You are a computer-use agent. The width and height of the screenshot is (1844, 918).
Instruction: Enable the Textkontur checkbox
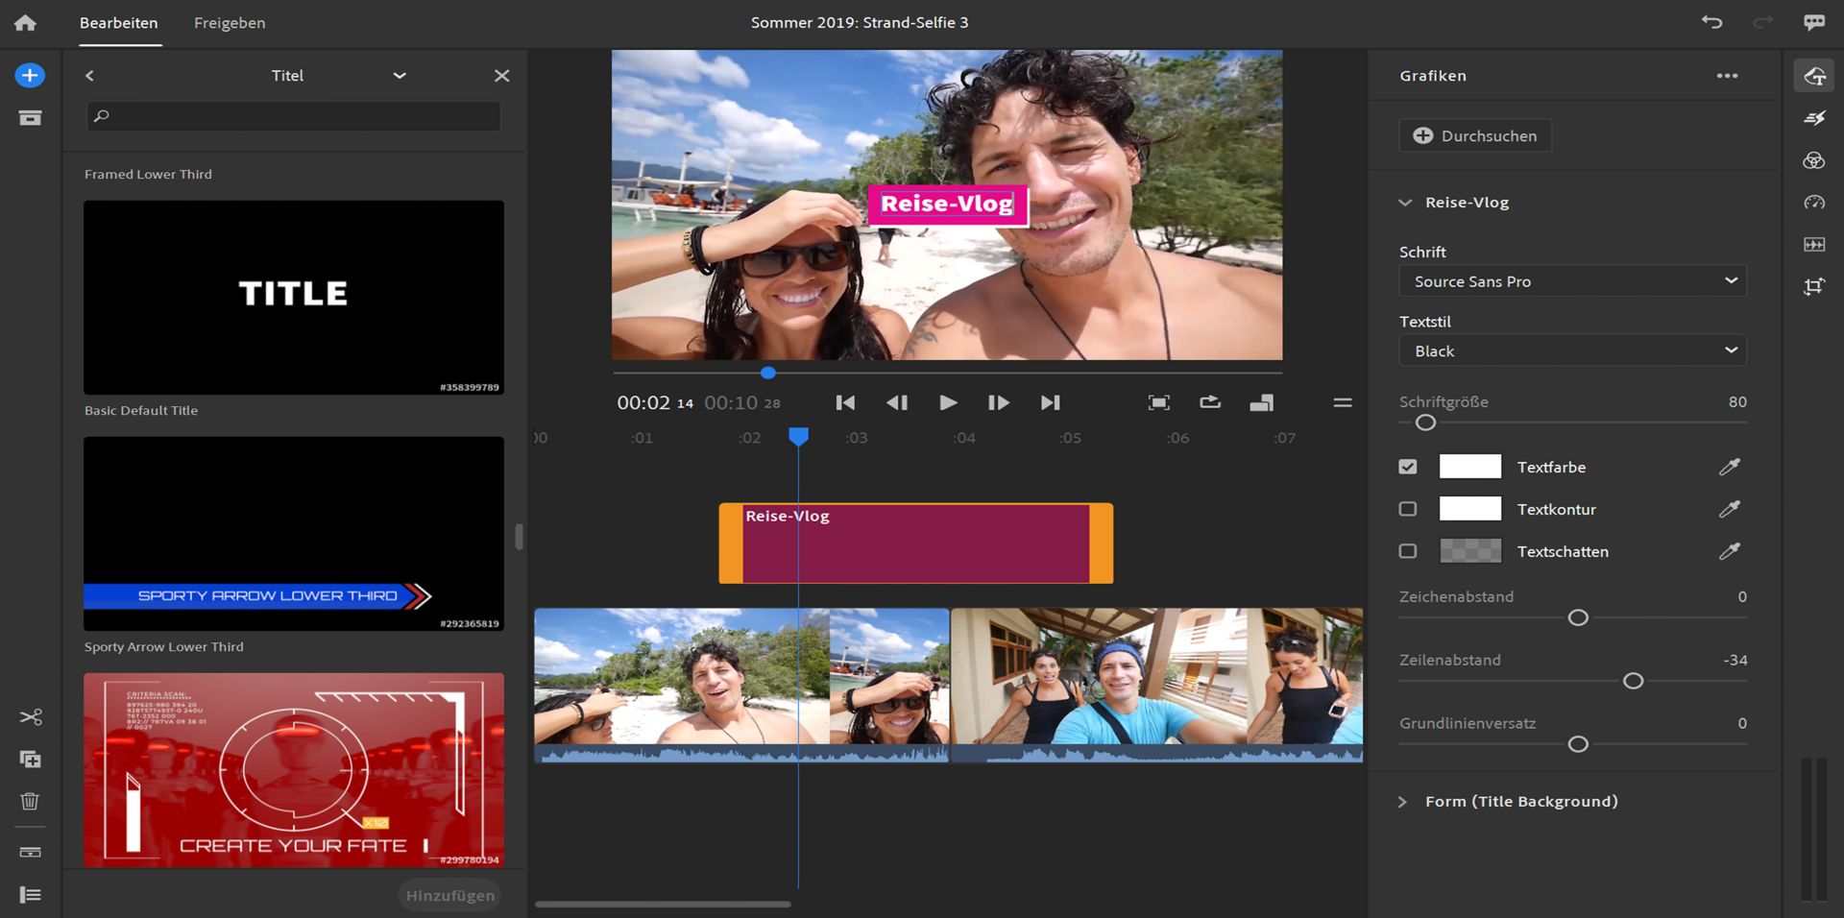(x=1408, y=509)
